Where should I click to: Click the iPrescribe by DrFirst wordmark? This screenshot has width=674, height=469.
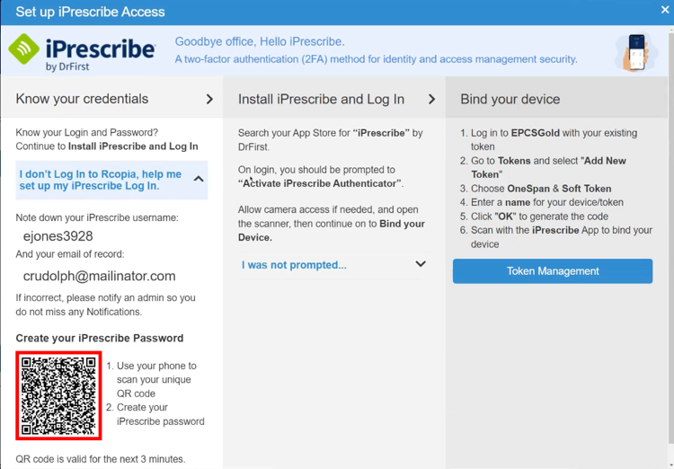pyautogui.click(x=100, y=53)
